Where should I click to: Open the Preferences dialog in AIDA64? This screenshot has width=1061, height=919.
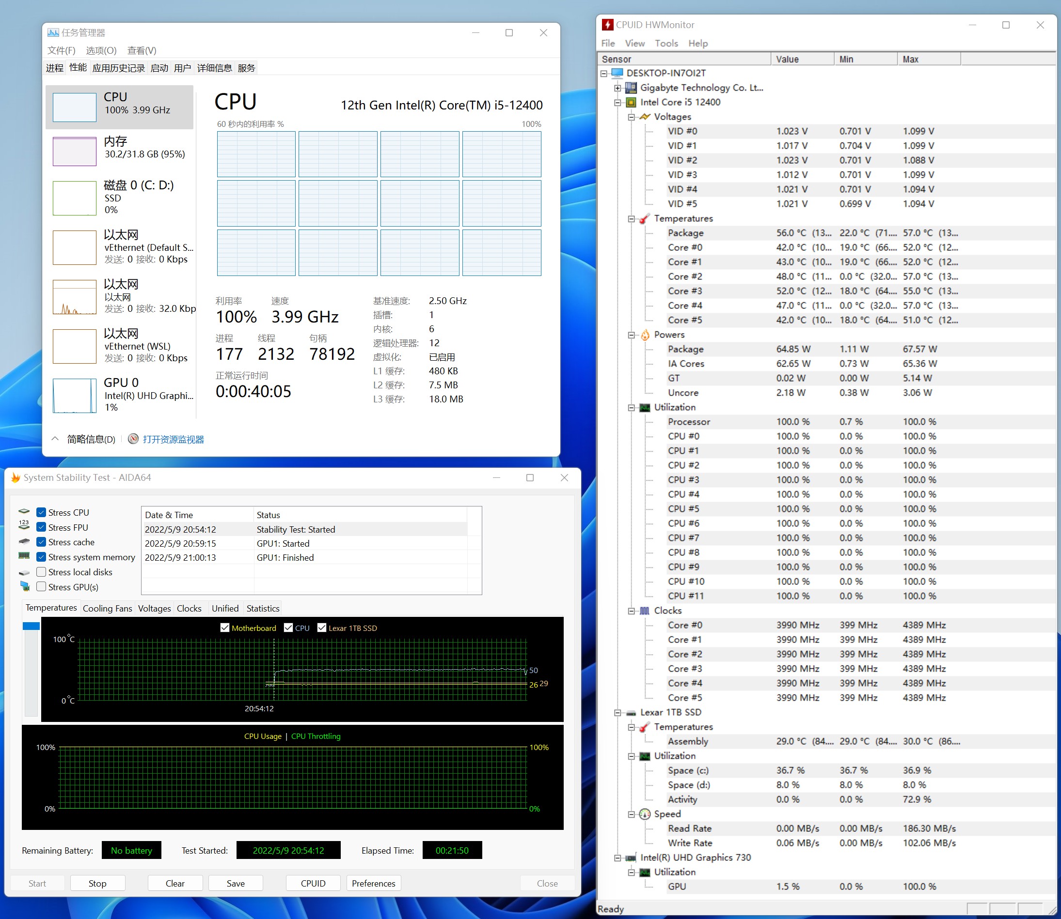[x=373, y=883]
